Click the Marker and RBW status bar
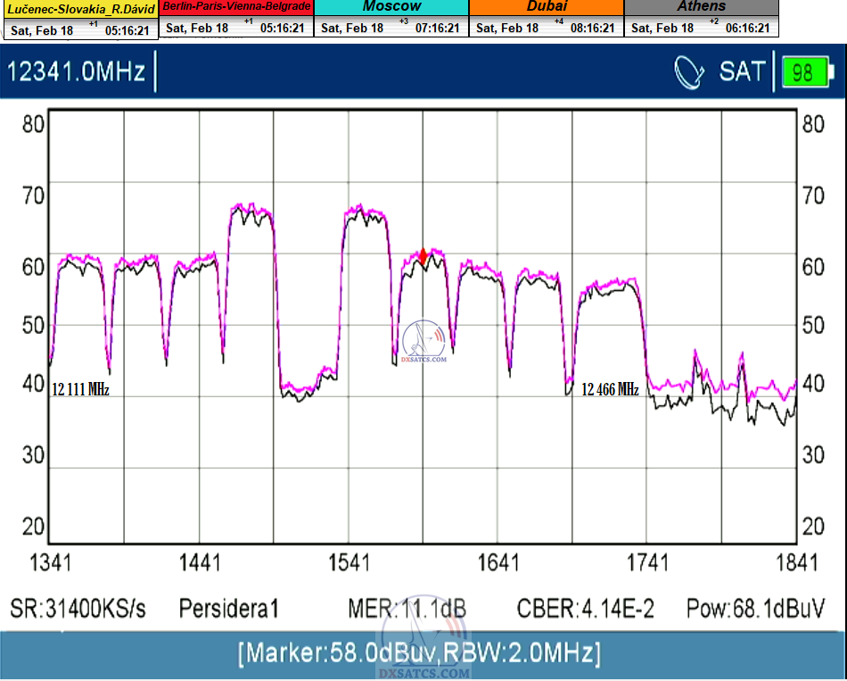Image resolution: width=847 pixels, height=681 pixels. click(x=419, y=653)
